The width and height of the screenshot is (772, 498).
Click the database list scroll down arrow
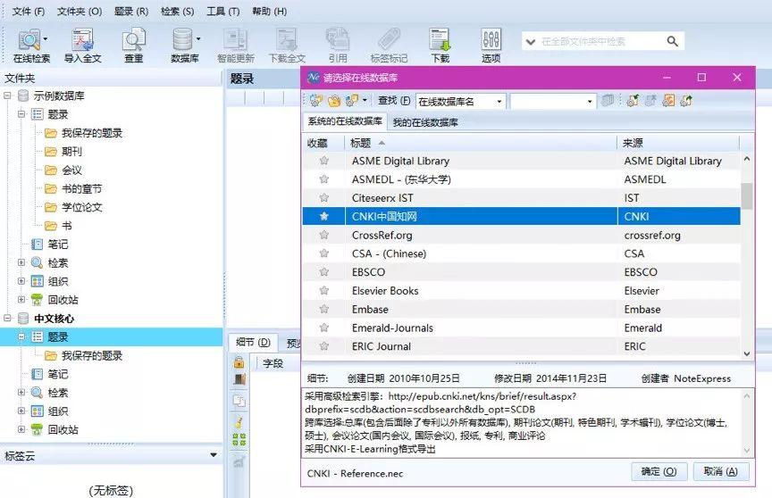tap(746, 353)
